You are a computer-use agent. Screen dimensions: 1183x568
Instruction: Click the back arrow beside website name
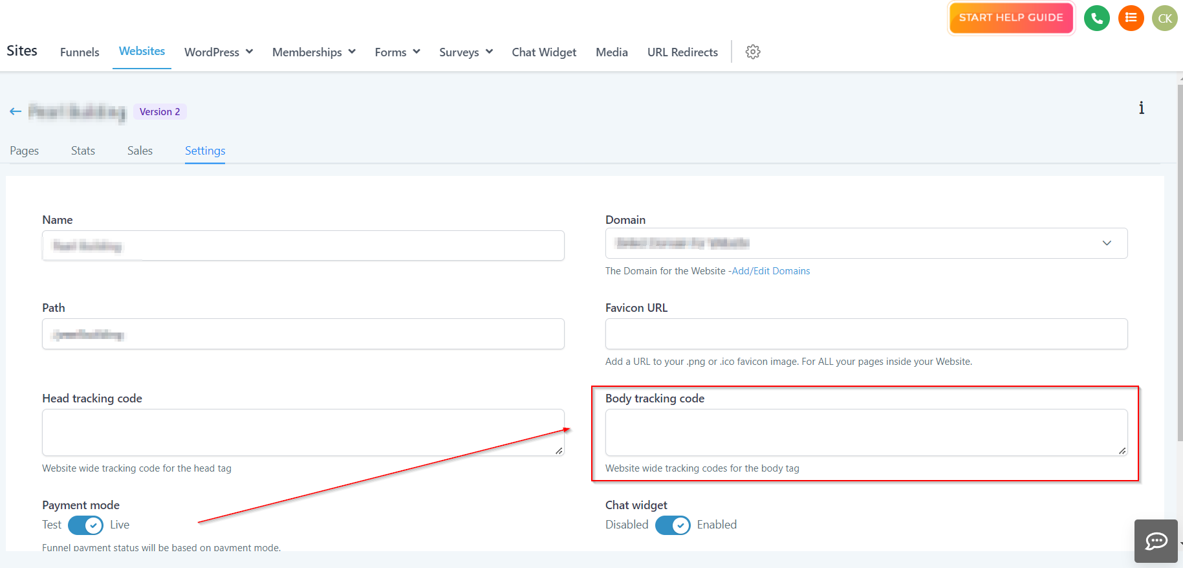[16, 112]
